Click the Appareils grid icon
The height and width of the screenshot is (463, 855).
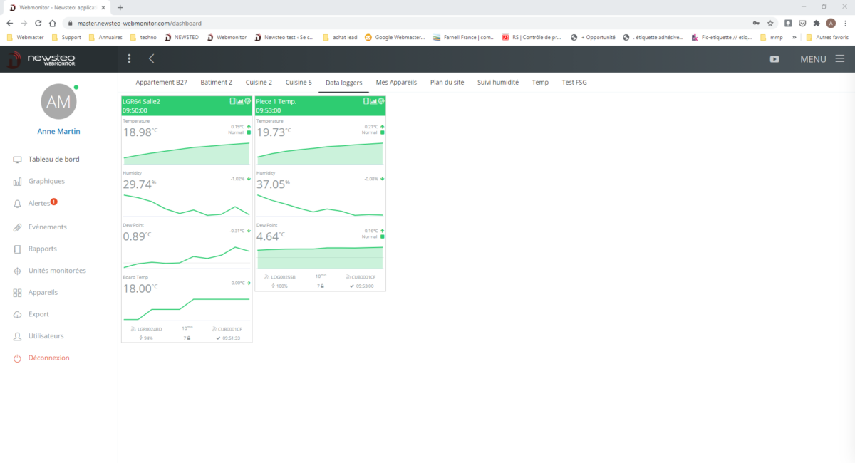pos(17,293)
